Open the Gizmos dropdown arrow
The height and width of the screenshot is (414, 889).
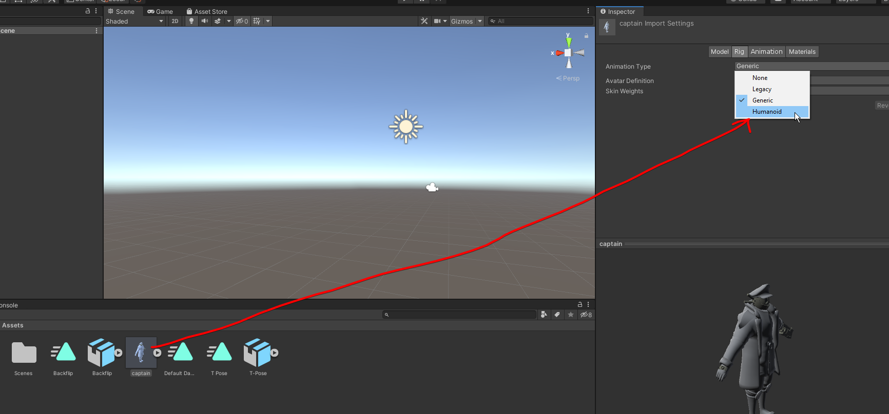480,21
